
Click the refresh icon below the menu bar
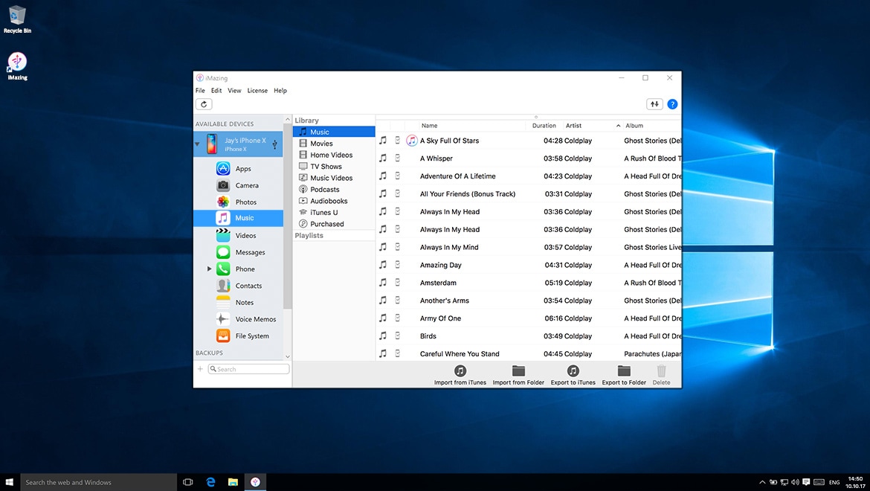[204, 103]
